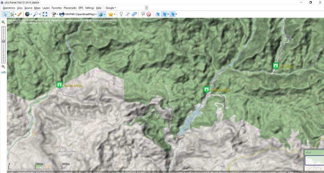This screenshot has height=173, width=324.
Task: Click the minimap zoom-in plus button
Action: click(307, 152)
